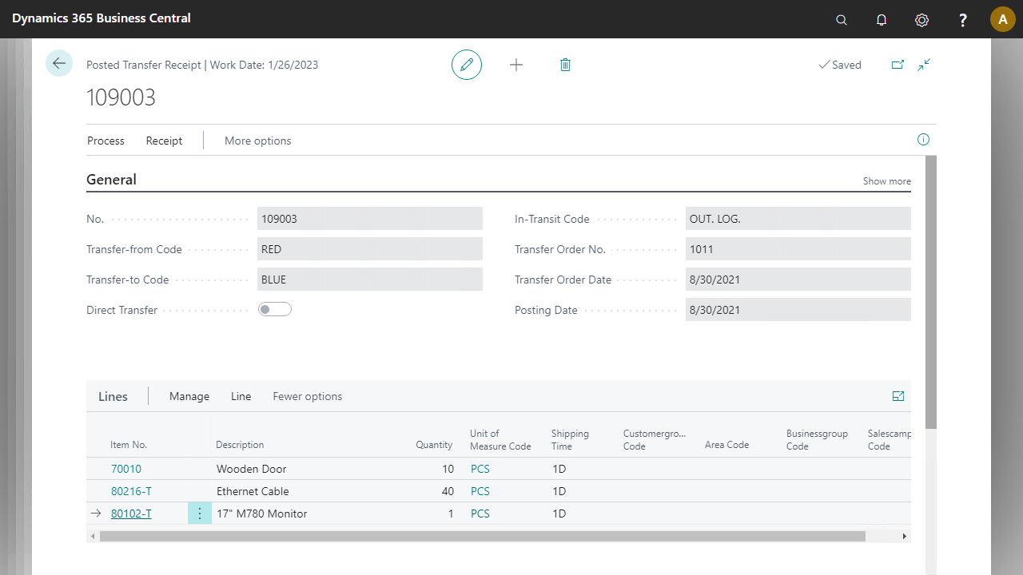Screen dimensions: 1023x575
Task: Click Transfer-from Code field RED
Action: tap(370, 249)
